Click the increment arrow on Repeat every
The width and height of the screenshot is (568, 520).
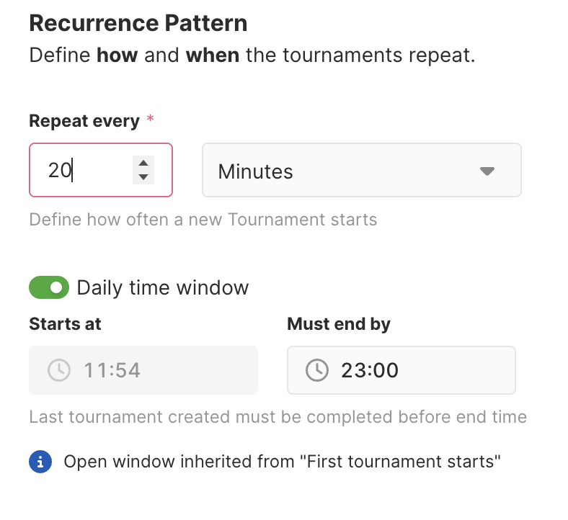[x=143, y=163]
